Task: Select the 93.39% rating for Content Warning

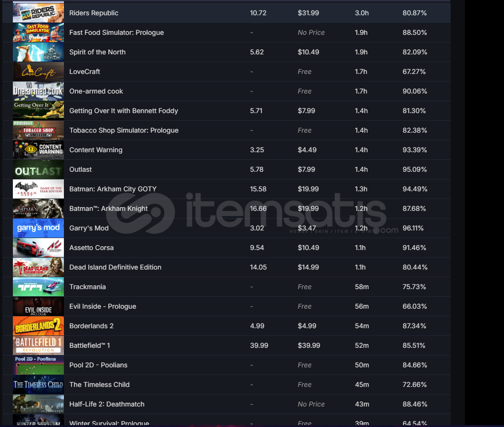Action: [x=415, y=150]
